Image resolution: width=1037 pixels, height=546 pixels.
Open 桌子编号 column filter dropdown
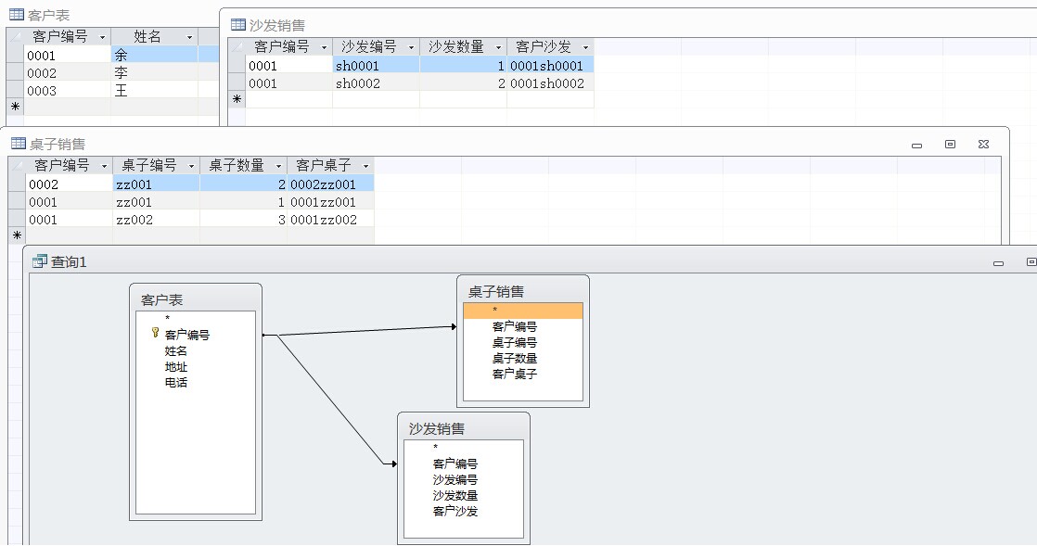pyautogui.click(x=191, y=166)
